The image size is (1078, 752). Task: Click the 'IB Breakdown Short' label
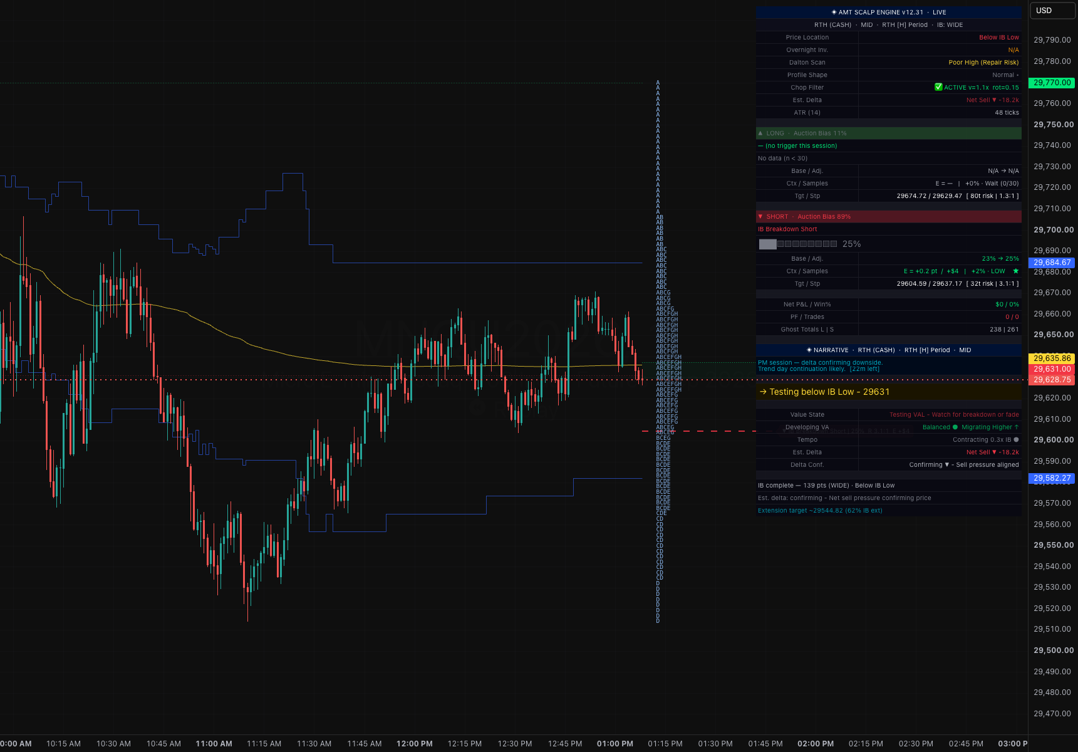[787, 229]
